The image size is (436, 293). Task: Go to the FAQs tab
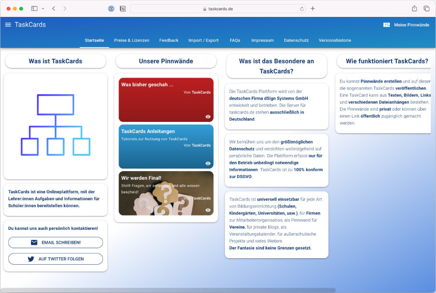(x=235, y=40)
